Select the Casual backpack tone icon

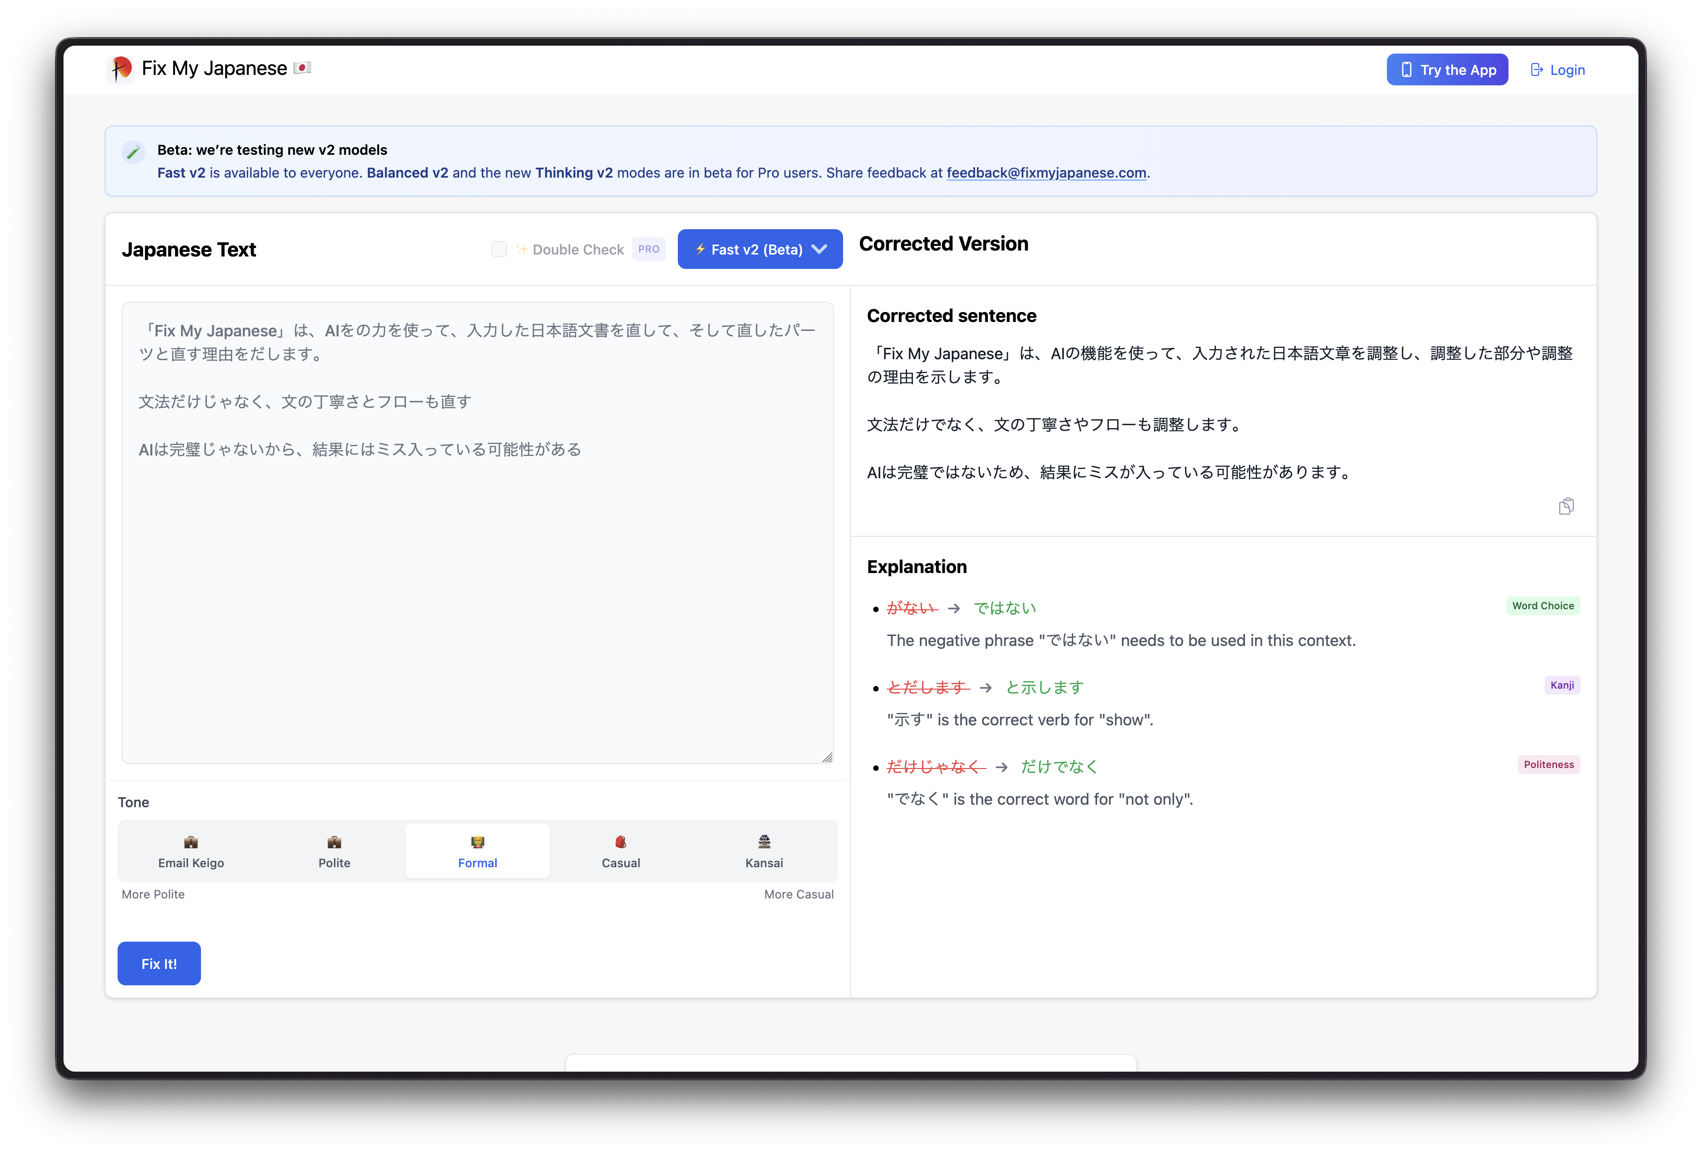tap(620, 841)
